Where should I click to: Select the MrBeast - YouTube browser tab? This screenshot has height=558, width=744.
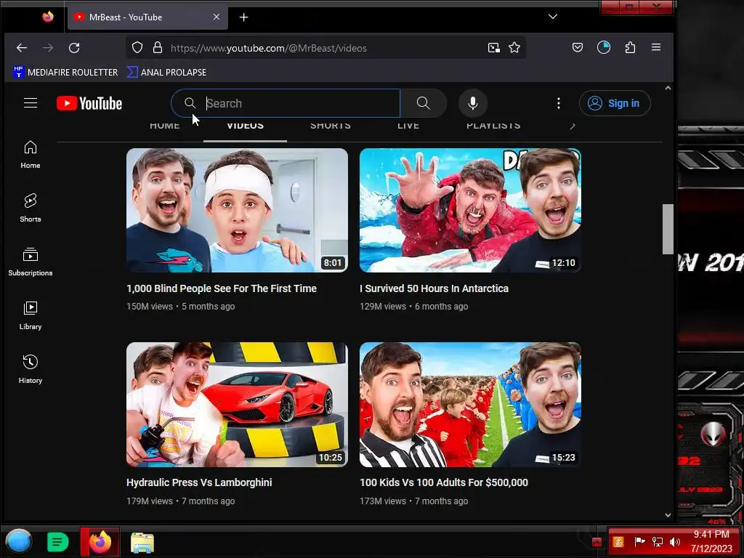(x=147, y=17)
